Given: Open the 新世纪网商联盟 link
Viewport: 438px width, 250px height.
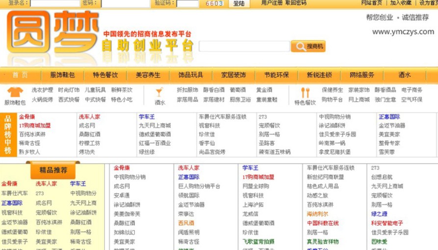Looking at the screenshot, I should click(x=325, y=177).
